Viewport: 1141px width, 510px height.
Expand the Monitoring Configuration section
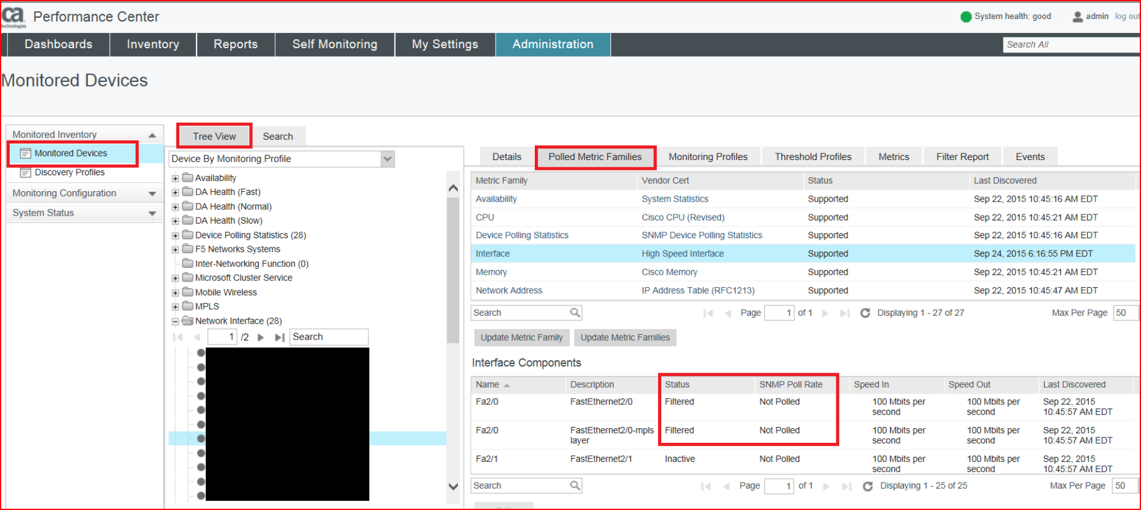[152, 194]
